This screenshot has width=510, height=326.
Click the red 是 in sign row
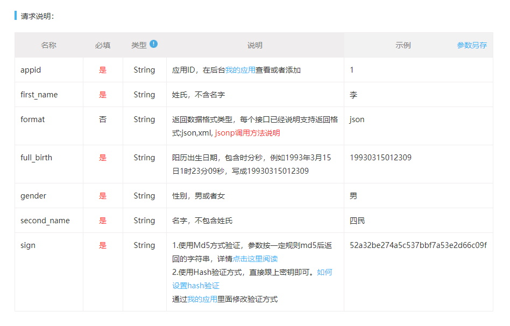coord(103,245)
